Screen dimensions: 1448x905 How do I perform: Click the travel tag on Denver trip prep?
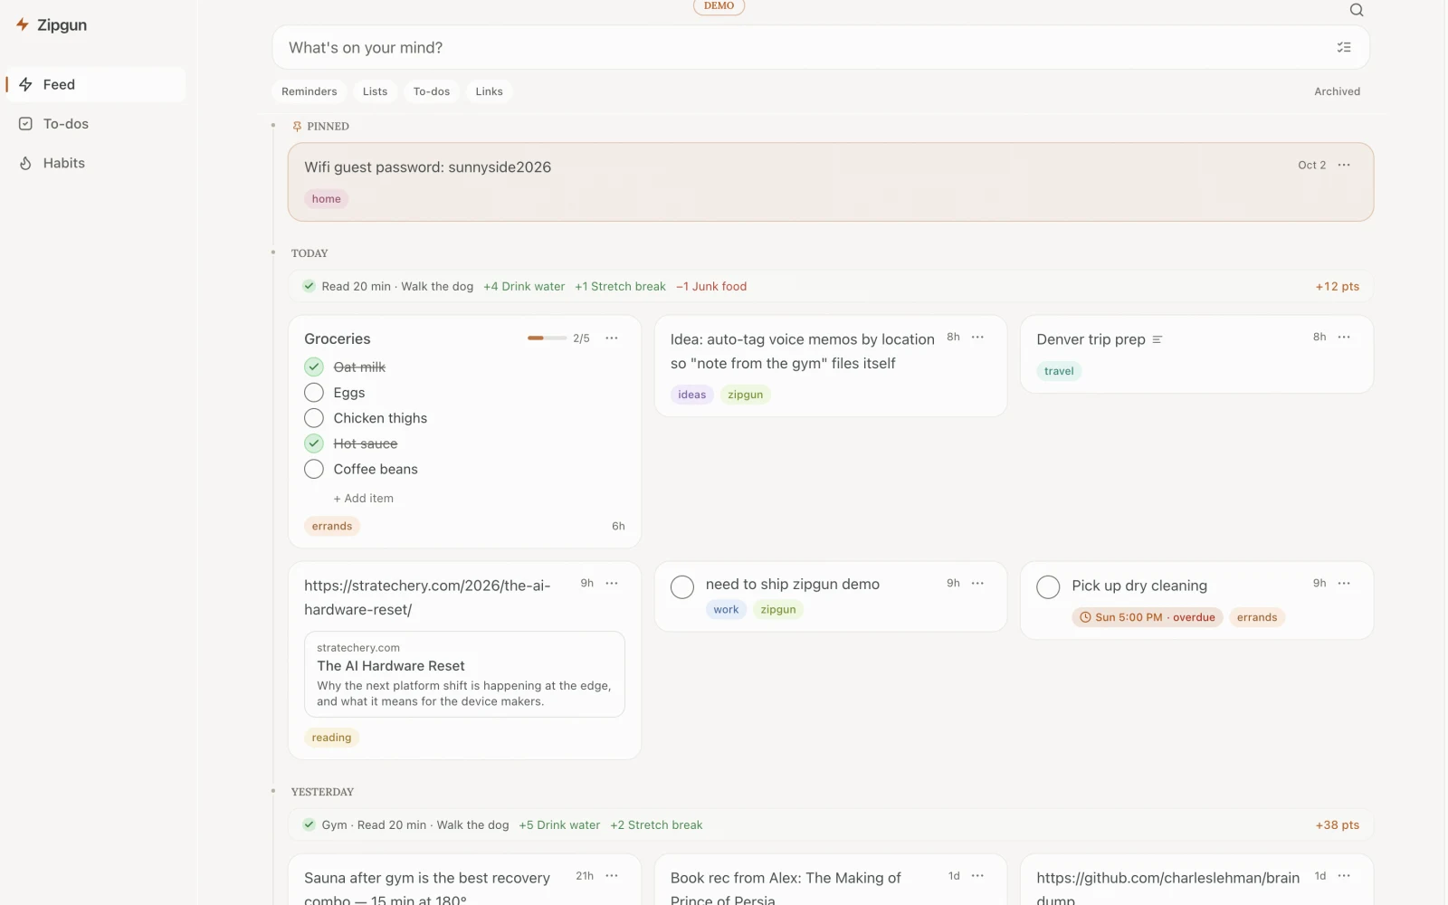click(x=1059, y=371)
